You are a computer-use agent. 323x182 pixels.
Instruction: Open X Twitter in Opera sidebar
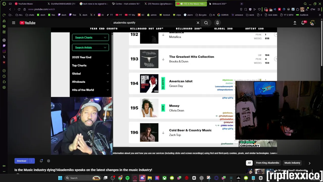(x=4, y=57)
